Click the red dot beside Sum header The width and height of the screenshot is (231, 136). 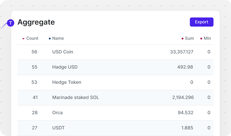[183, 39]
